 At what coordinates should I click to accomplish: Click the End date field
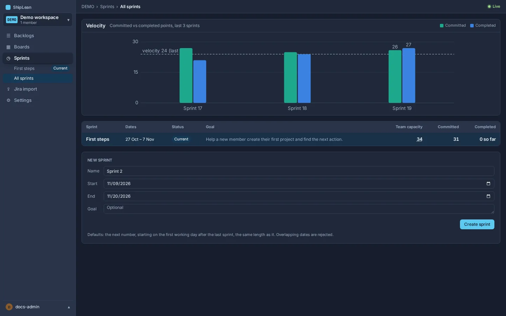(299, 196)
